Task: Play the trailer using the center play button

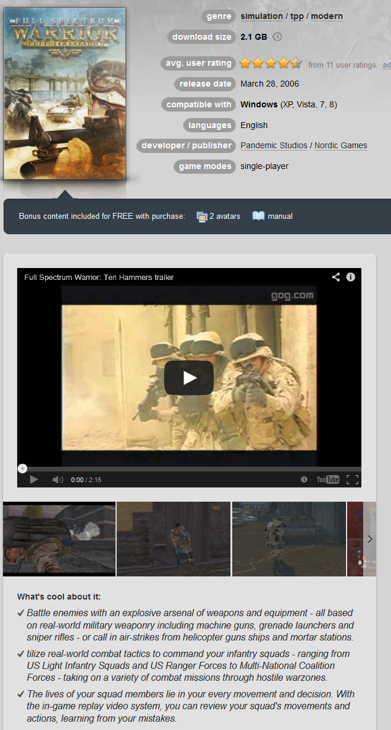Action: (188, 378)
